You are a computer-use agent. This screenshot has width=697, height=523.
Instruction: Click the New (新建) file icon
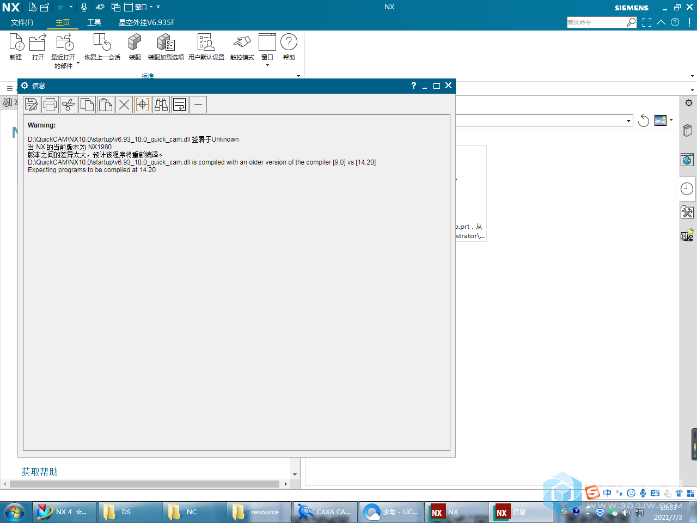coord(16,42)
